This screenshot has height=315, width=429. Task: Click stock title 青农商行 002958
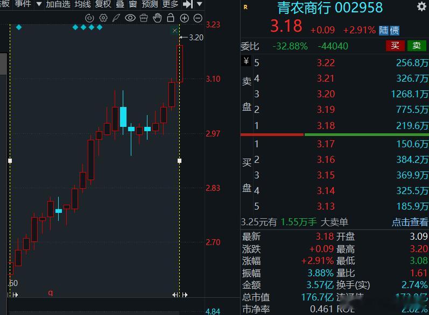pyautogui.click(x=330, y=8)
